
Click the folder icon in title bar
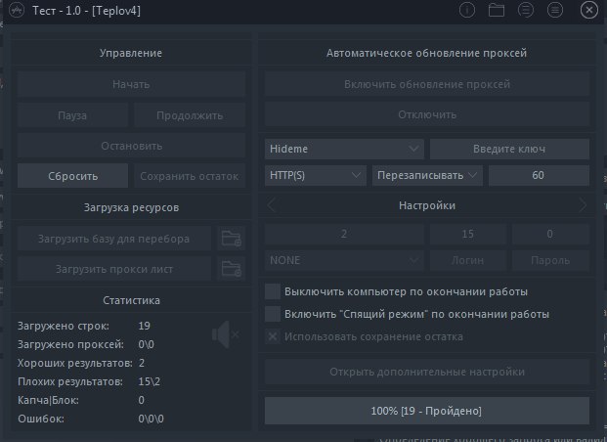click(x=497, y=11)
